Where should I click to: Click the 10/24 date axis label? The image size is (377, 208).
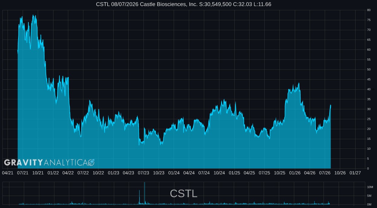tap(219, 173)
